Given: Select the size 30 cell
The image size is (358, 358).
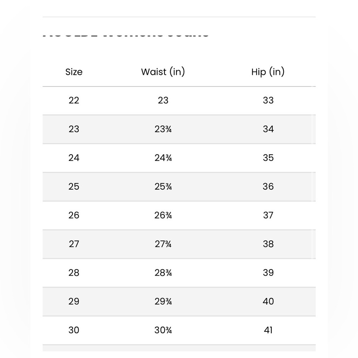Looking at the screenshot, I should point(74,330).
